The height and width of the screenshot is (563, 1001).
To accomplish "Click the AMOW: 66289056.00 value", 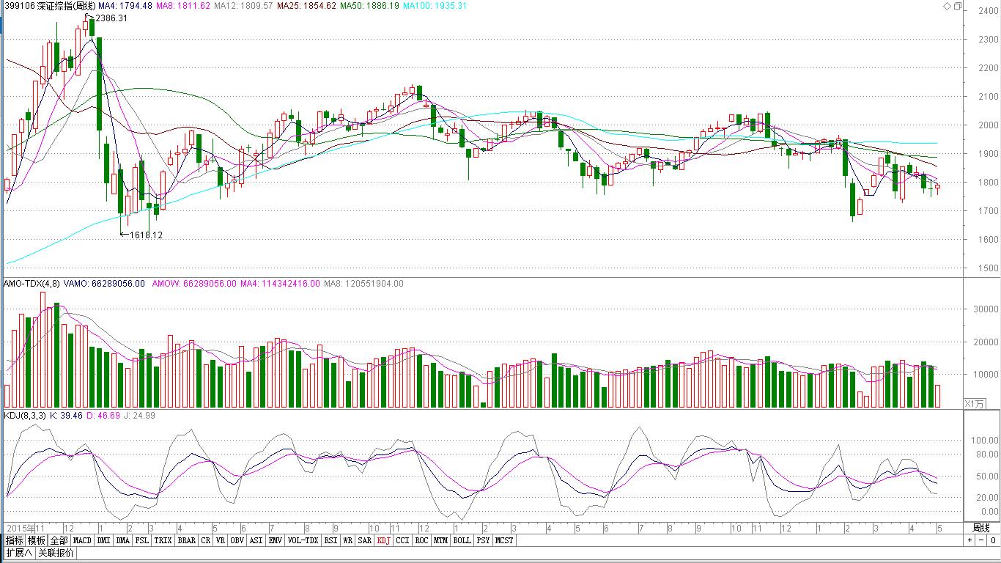I will pos(194,284).
